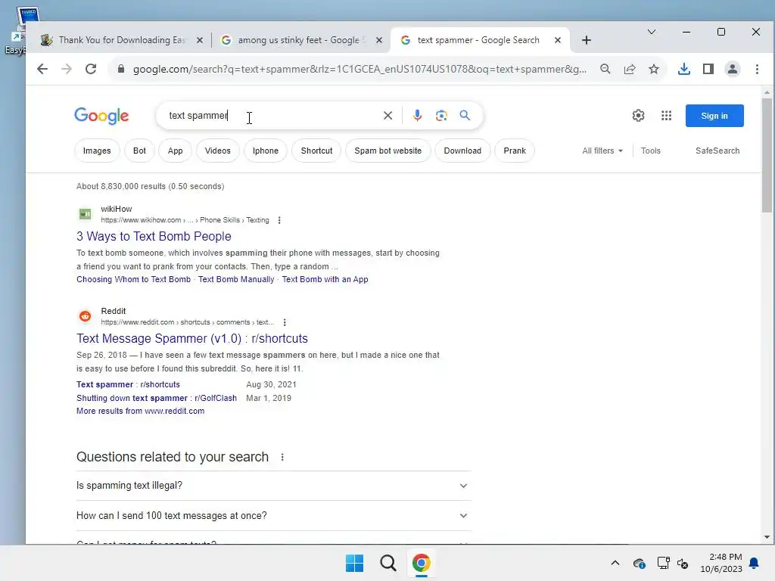The image size is (775, 581).
Task: Select the Shortcut filter chip
Action: 316,151
